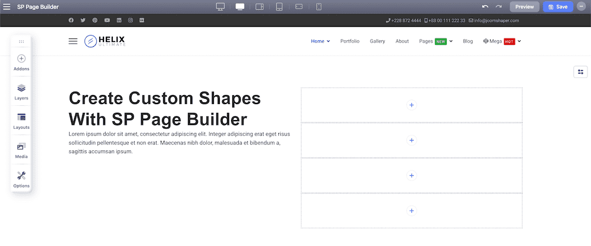
Task: Open the Twitter social link
Action: (83, 20)
